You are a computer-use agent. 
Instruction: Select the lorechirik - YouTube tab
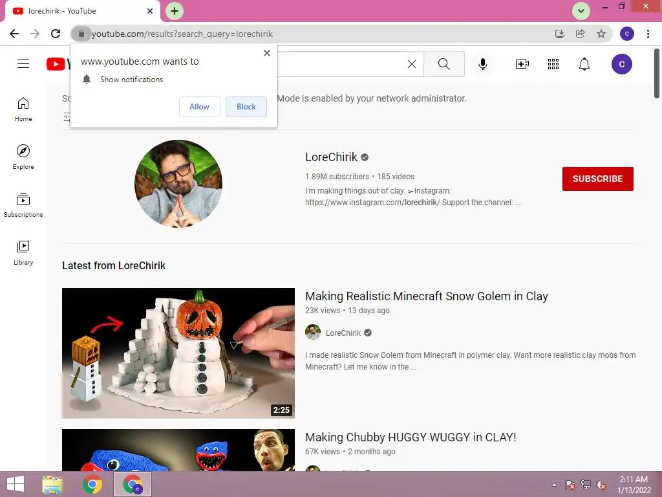pyautogui.click(x=82, y=11)
